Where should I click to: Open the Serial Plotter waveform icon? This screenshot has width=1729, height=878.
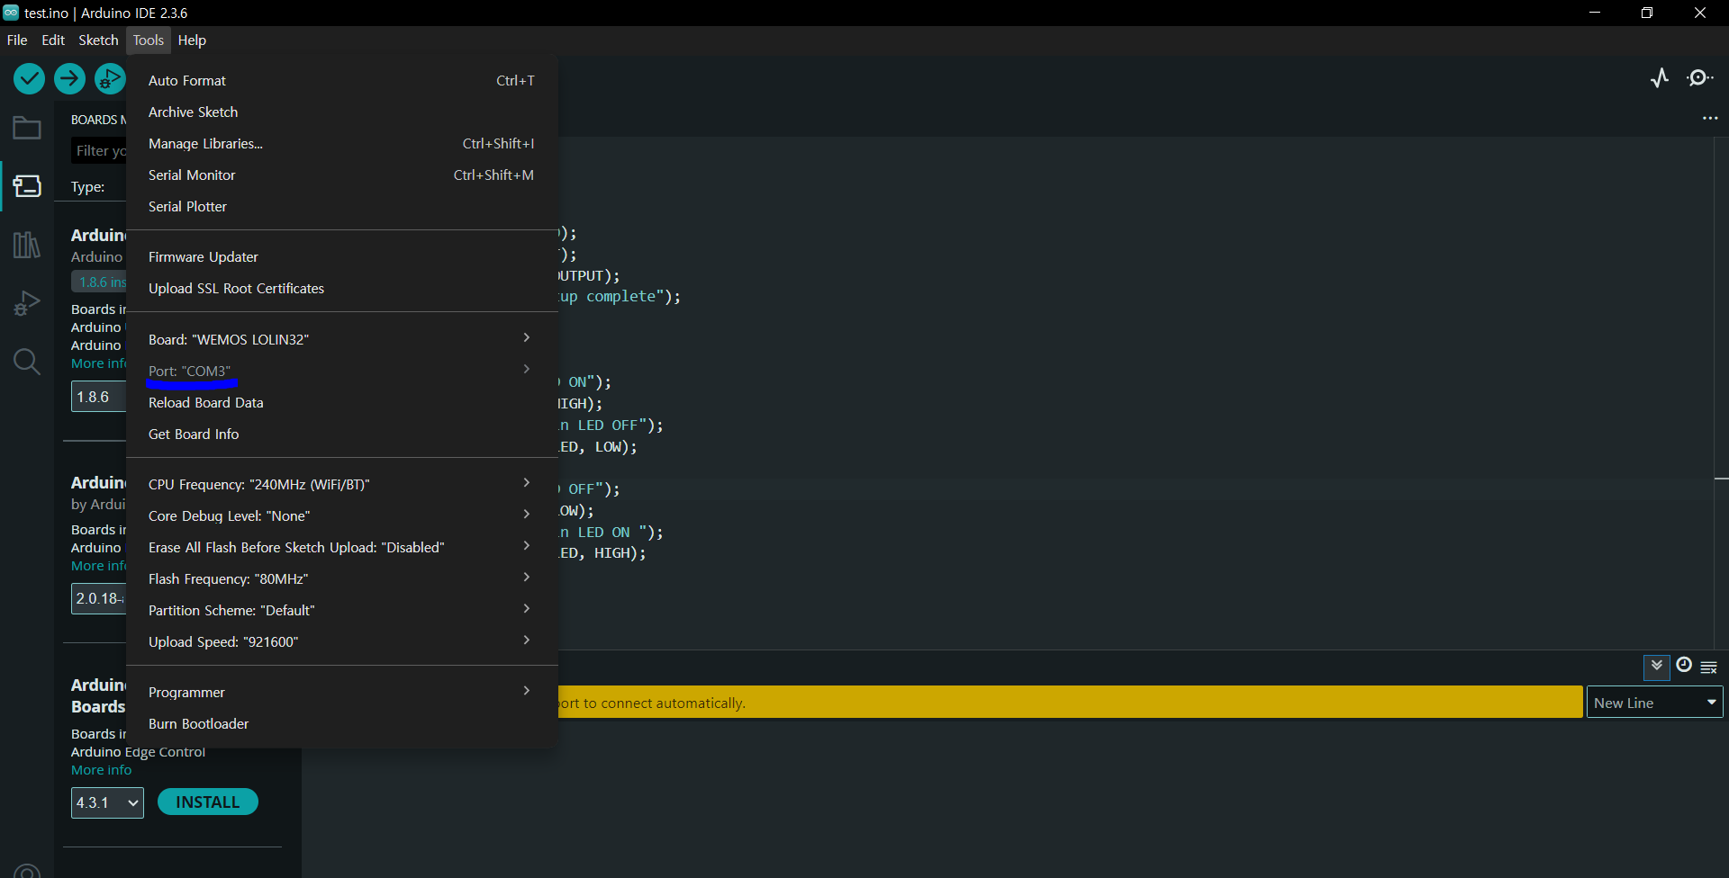1660,78
